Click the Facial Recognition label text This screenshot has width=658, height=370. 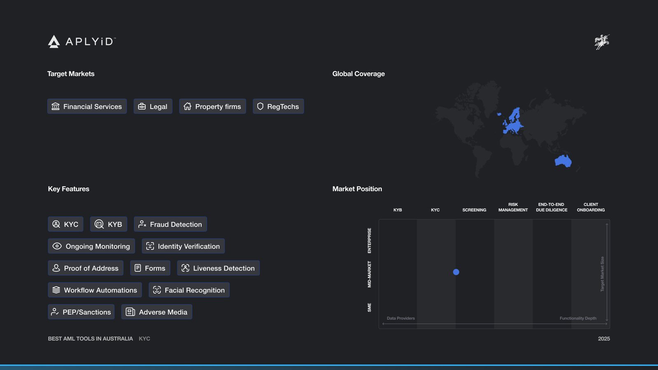pyautogui.click(x=195, y=290)
